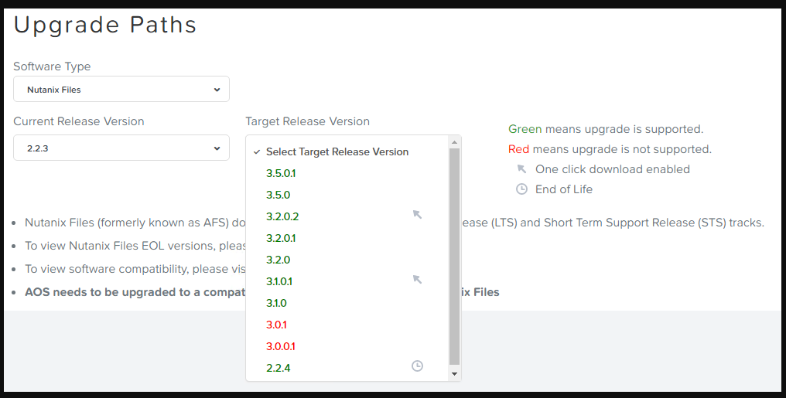Click the bullet starting 'To view software compatibility'
786x398 pixels.
coord(135,269)
